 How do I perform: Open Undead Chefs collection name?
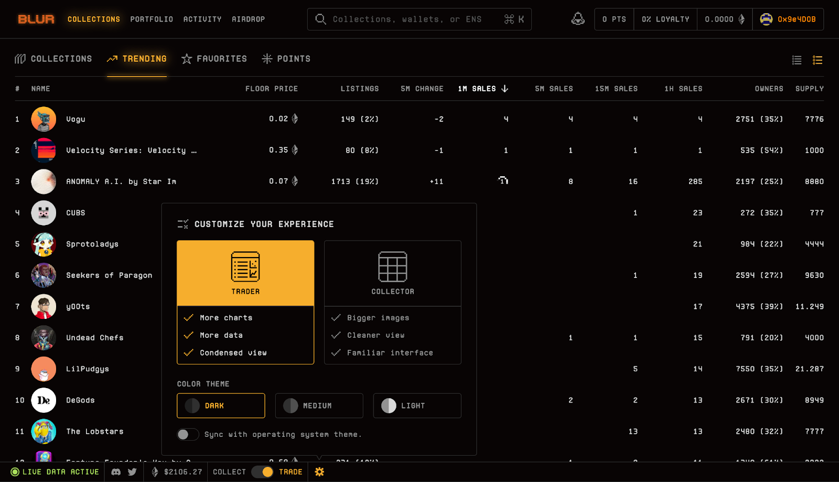coord(95,338)
